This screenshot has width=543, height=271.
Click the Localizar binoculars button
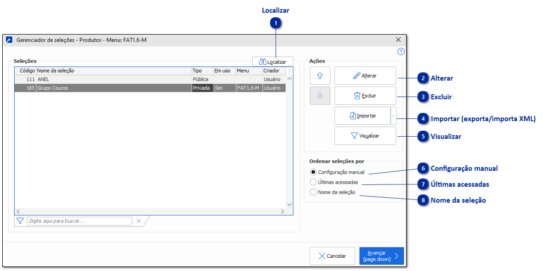click(272, 61)
